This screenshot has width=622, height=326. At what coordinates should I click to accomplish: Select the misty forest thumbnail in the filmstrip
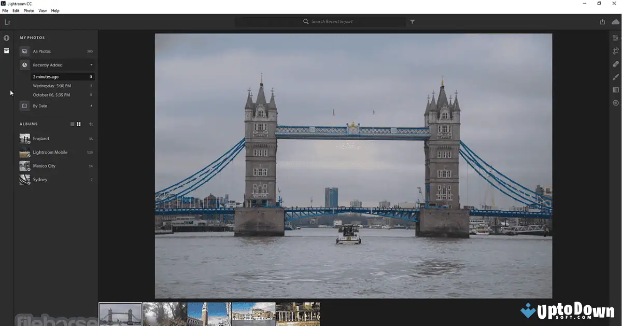point(164,314)
